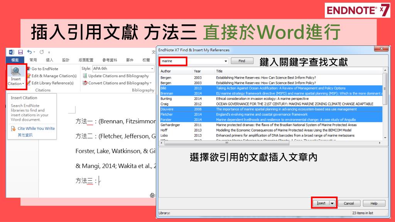This screenshot has width=395, height=222.
Task: Click the undo arrow in Word
Action: (x=29, y=52)
